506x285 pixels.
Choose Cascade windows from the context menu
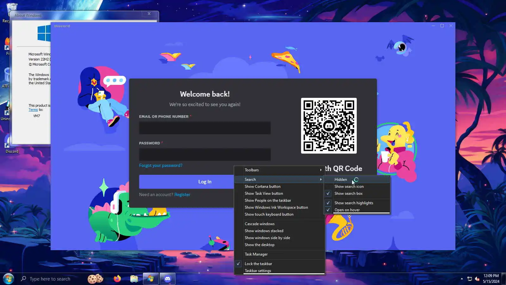[x=280, y=224]
